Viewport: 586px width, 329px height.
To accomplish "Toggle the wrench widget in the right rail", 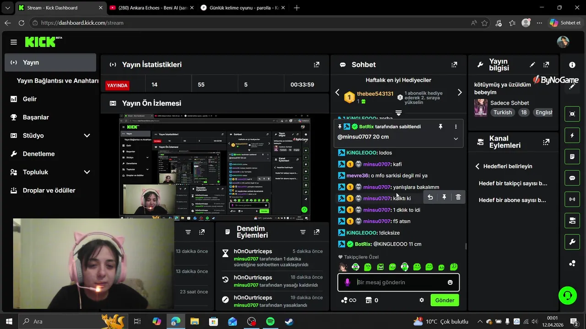I will 572,242.
